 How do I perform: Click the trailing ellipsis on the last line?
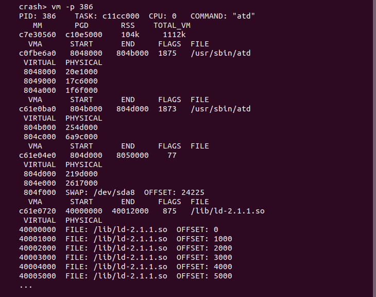tap(26, 285)
